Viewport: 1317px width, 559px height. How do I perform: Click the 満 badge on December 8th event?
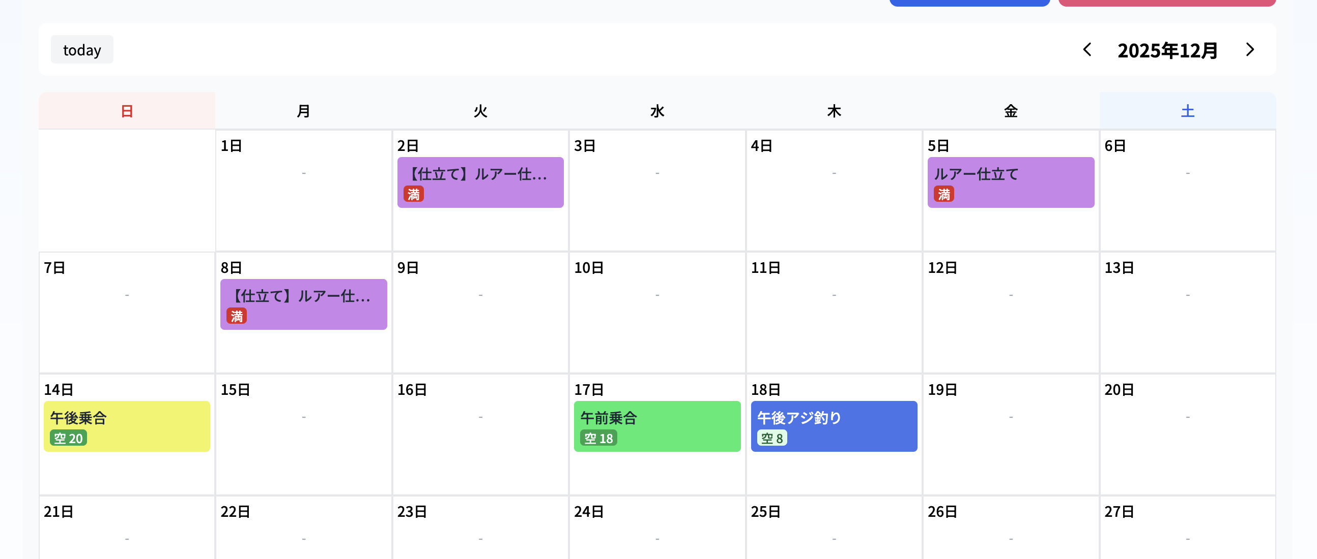tap(236, 317)
